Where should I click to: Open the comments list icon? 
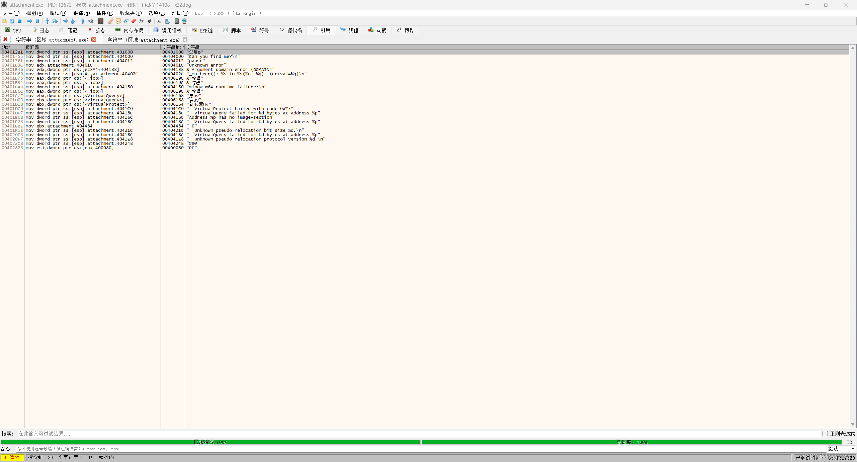[x=118, y=21]
